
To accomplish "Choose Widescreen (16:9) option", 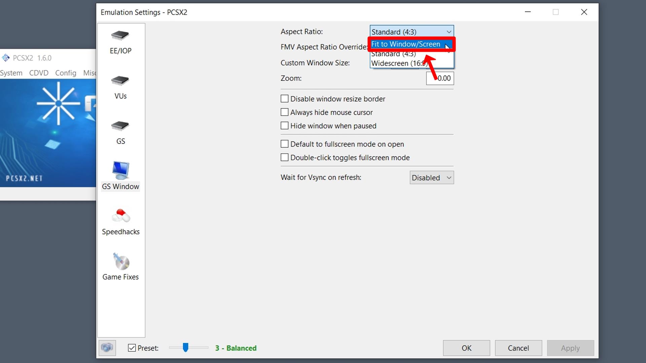I will click(x=411, y=63).
